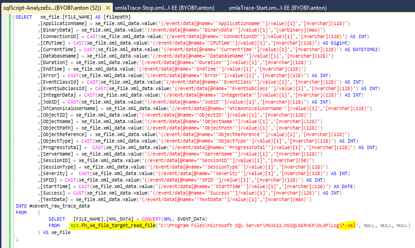Click the CONVERT function keyword

point(151,219)
